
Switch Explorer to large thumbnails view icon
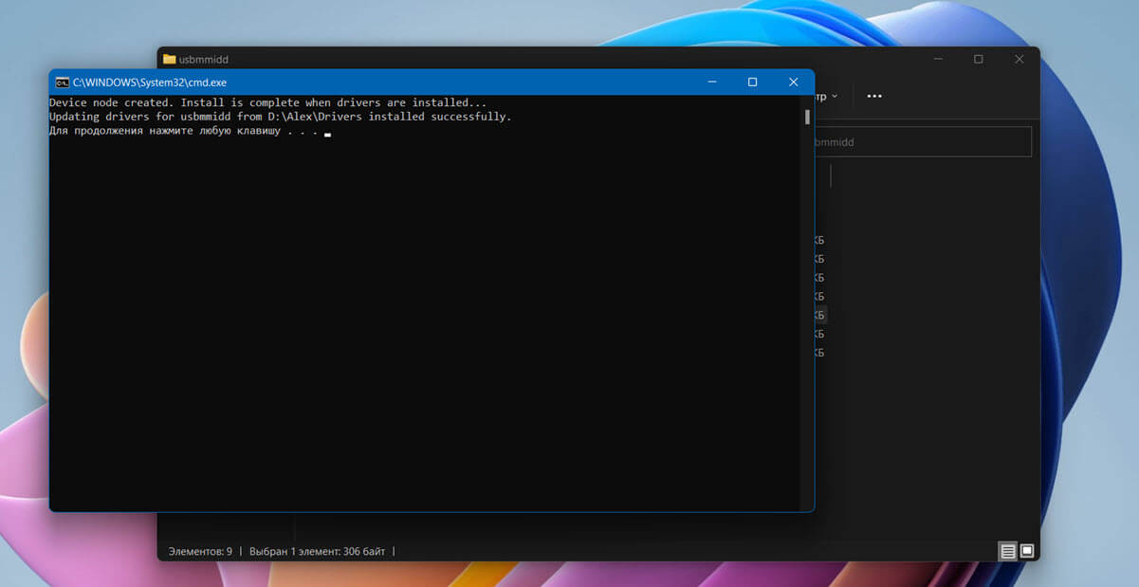tap(1026, 551)
